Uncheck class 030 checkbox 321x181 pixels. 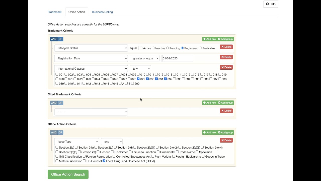(x=147, y=79)
